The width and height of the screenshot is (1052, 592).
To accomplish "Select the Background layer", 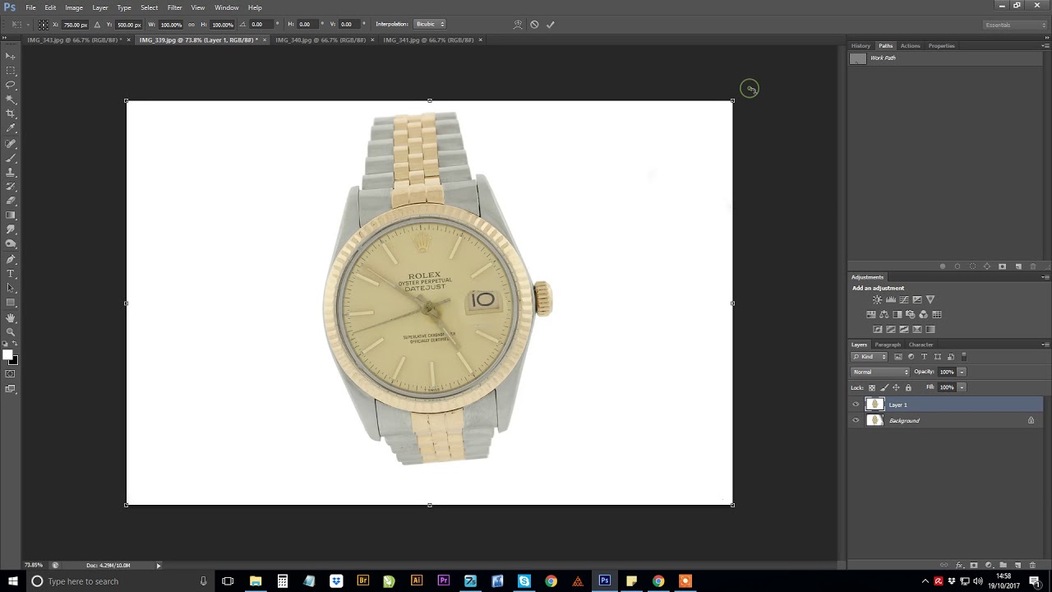I will 945,420.
